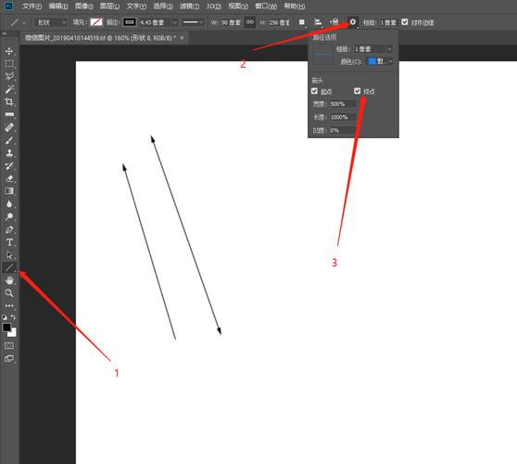Viewport: 517px width, 464px height.
Task: Select the History Brush tool
Action: pyautogui.click(x=9, y=166)
